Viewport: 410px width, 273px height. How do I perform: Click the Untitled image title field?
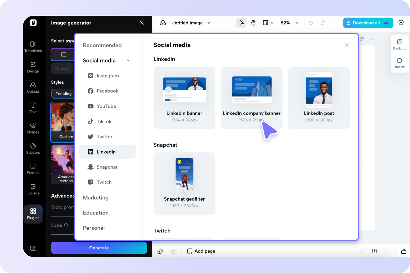187,23
